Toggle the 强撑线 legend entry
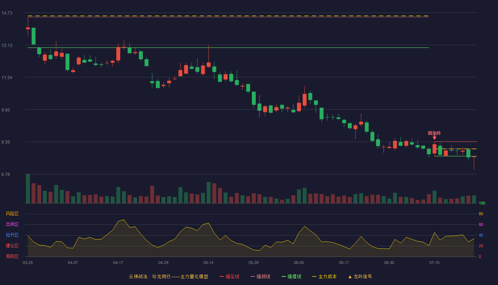This screenshot has width=498, height=285. pyautogui.click(x=291, y=276)
